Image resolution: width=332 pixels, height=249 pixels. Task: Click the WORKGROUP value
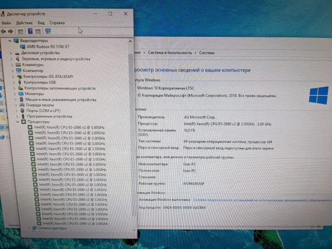pos(194,184)
